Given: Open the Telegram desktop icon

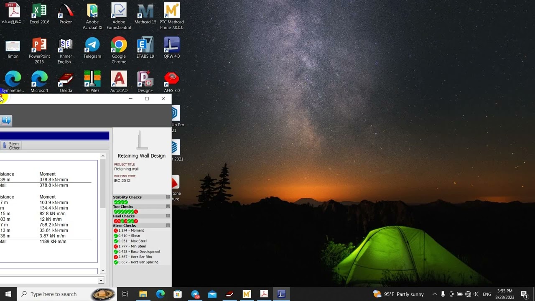Looking at the screenshot, I should click(x=92, y=48).
